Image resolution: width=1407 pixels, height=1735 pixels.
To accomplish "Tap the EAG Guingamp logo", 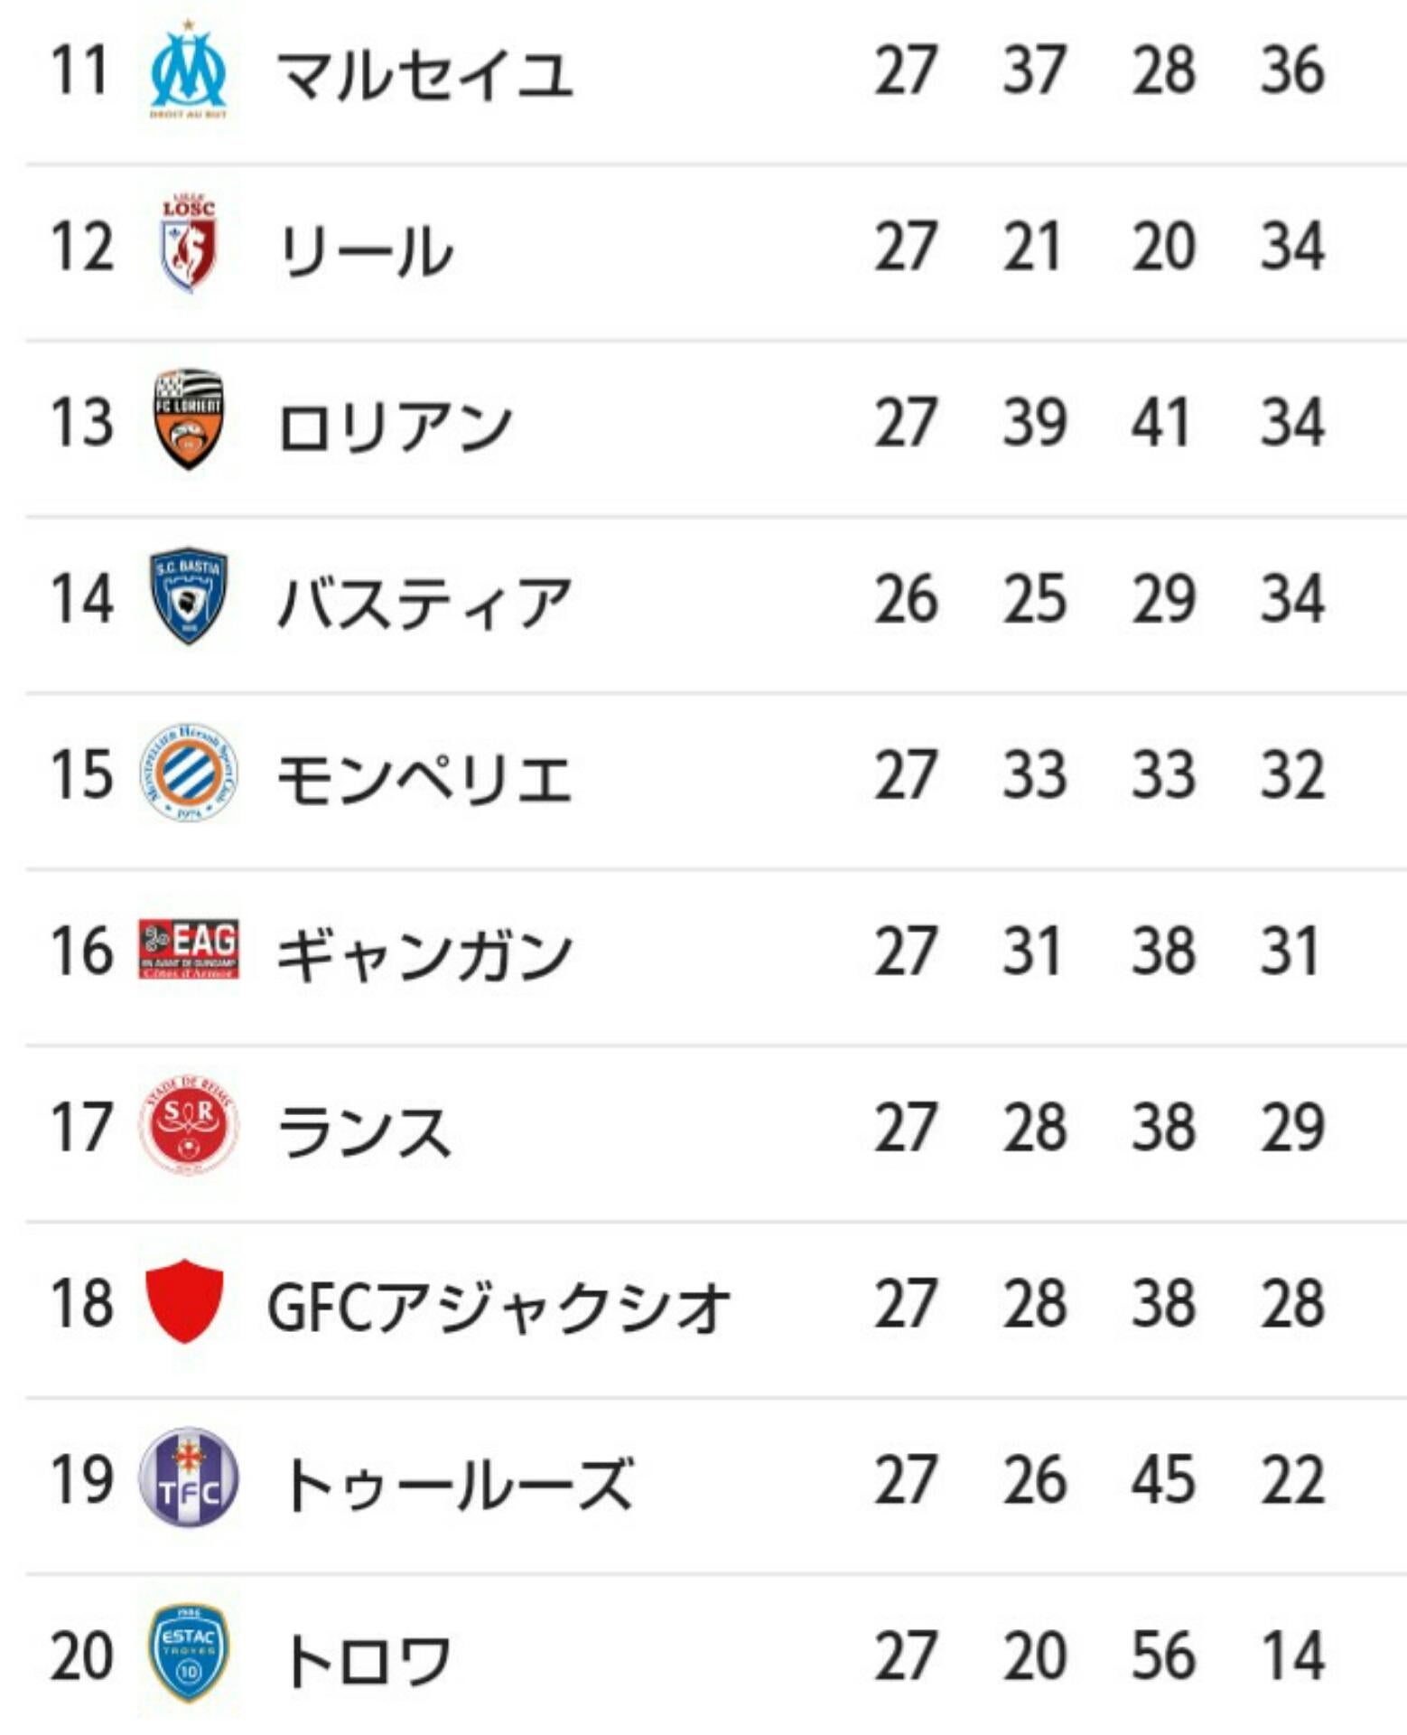I will point(188,949).
